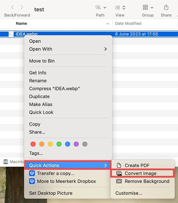Sort by the Date Modified column header
Image resolution: width=178 pixels, height=203 pixels.
click(x=128, y=23)
